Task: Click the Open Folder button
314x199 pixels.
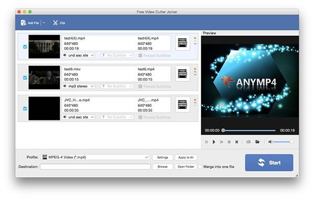Action: (186, 167)
